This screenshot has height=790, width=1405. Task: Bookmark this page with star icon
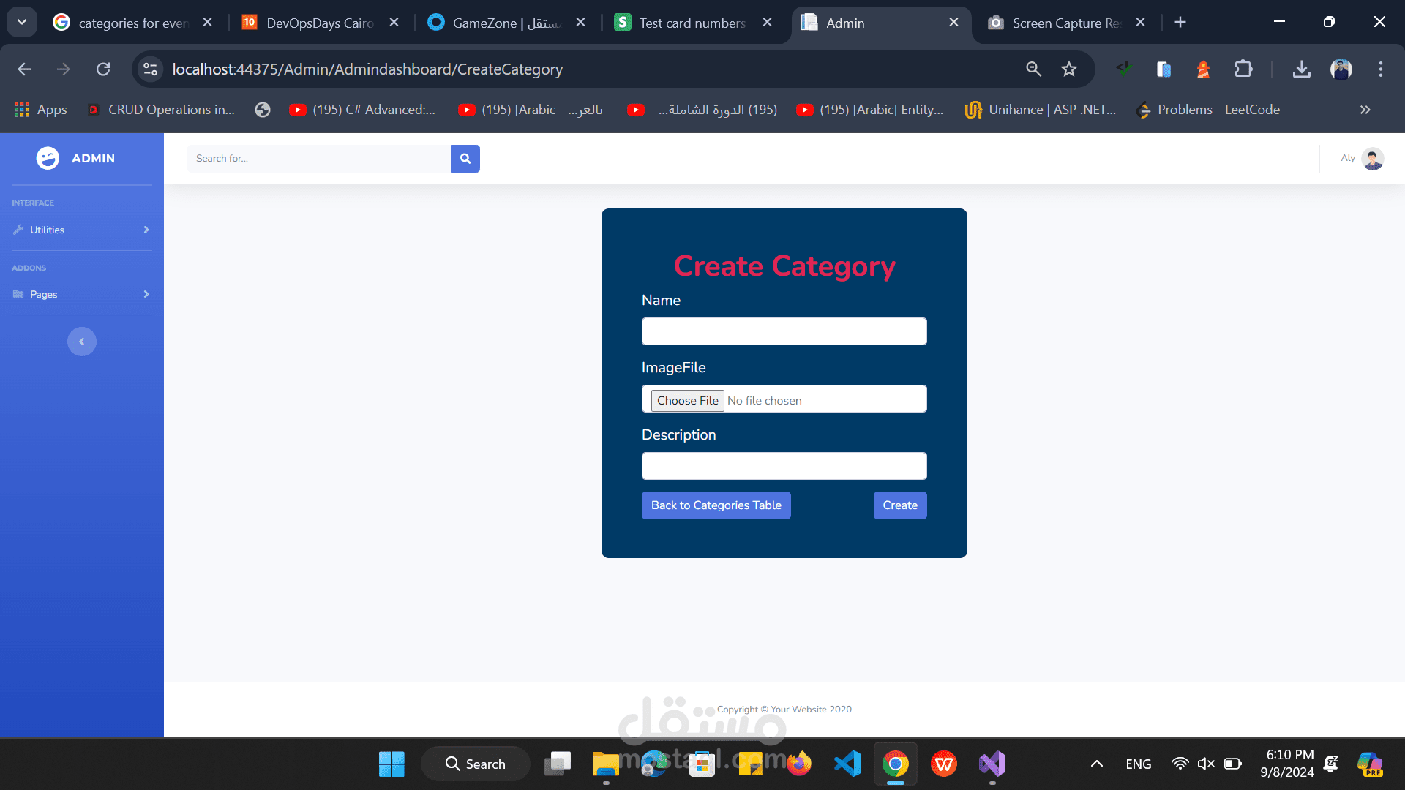coord(1069,69)
